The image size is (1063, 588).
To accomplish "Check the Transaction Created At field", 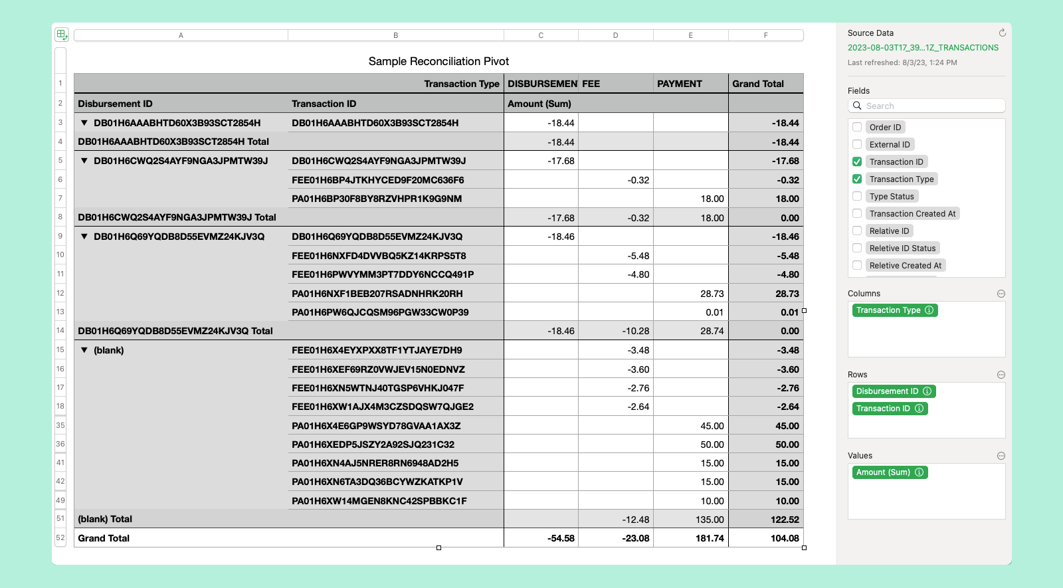I will (x=857, y=213).
